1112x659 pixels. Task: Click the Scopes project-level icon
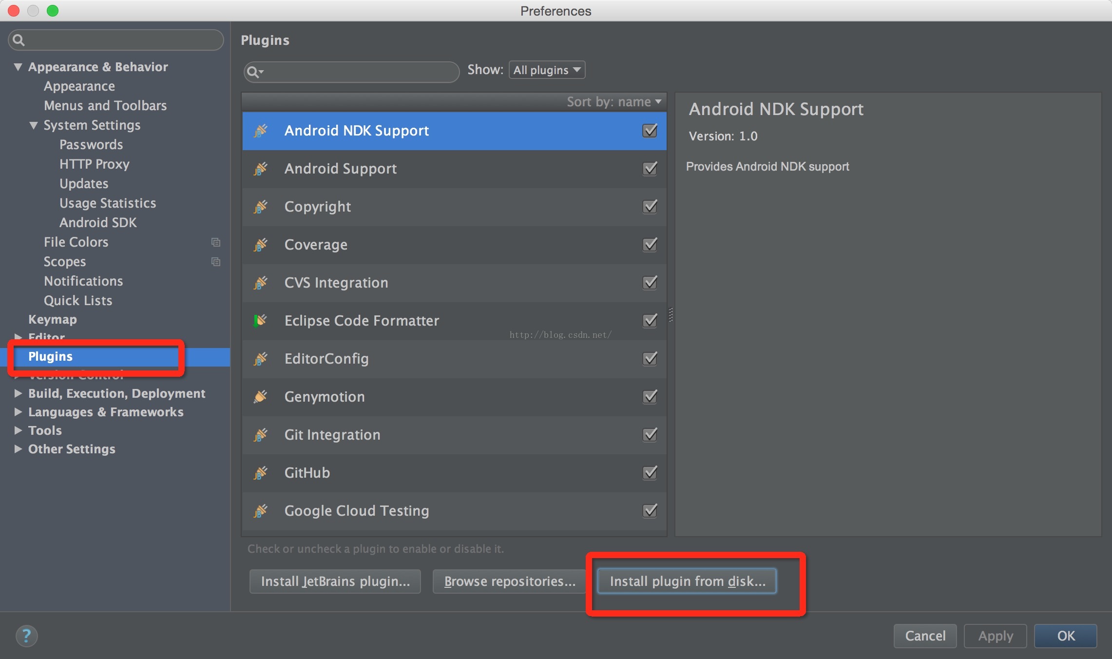point(215,262)
